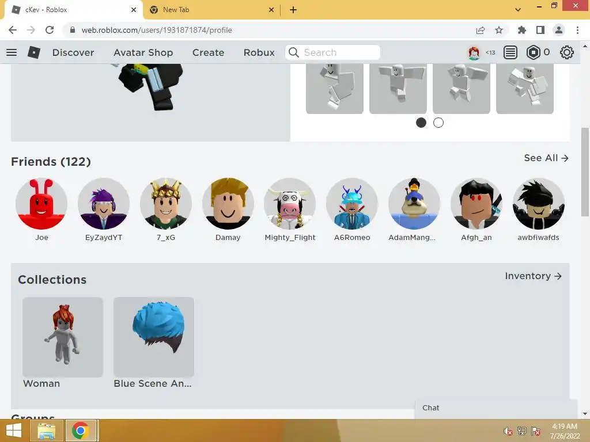The height and width of the screenshot is (442, 590).
Task: Click Chrome icon in taskbar
Action: click(x=80, y=430)
